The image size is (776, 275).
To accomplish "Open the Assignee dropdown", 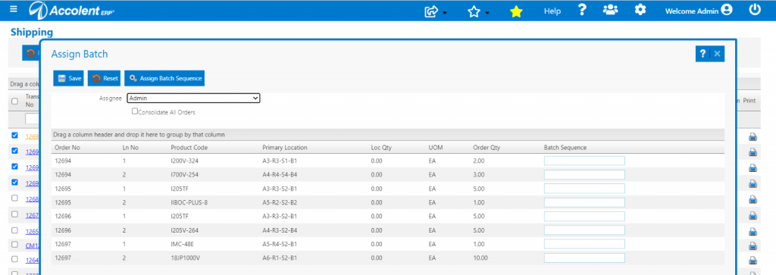I will (193, 98).
